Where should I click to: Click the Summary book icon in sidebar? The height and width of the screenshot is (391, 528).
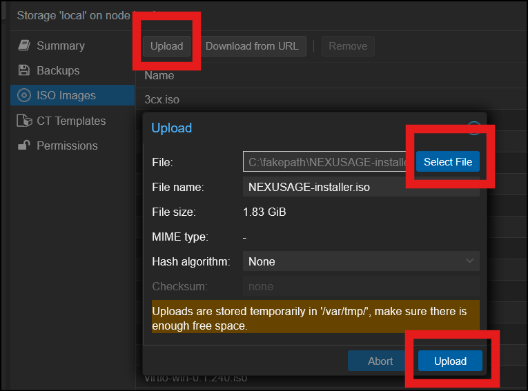[24, 46]
